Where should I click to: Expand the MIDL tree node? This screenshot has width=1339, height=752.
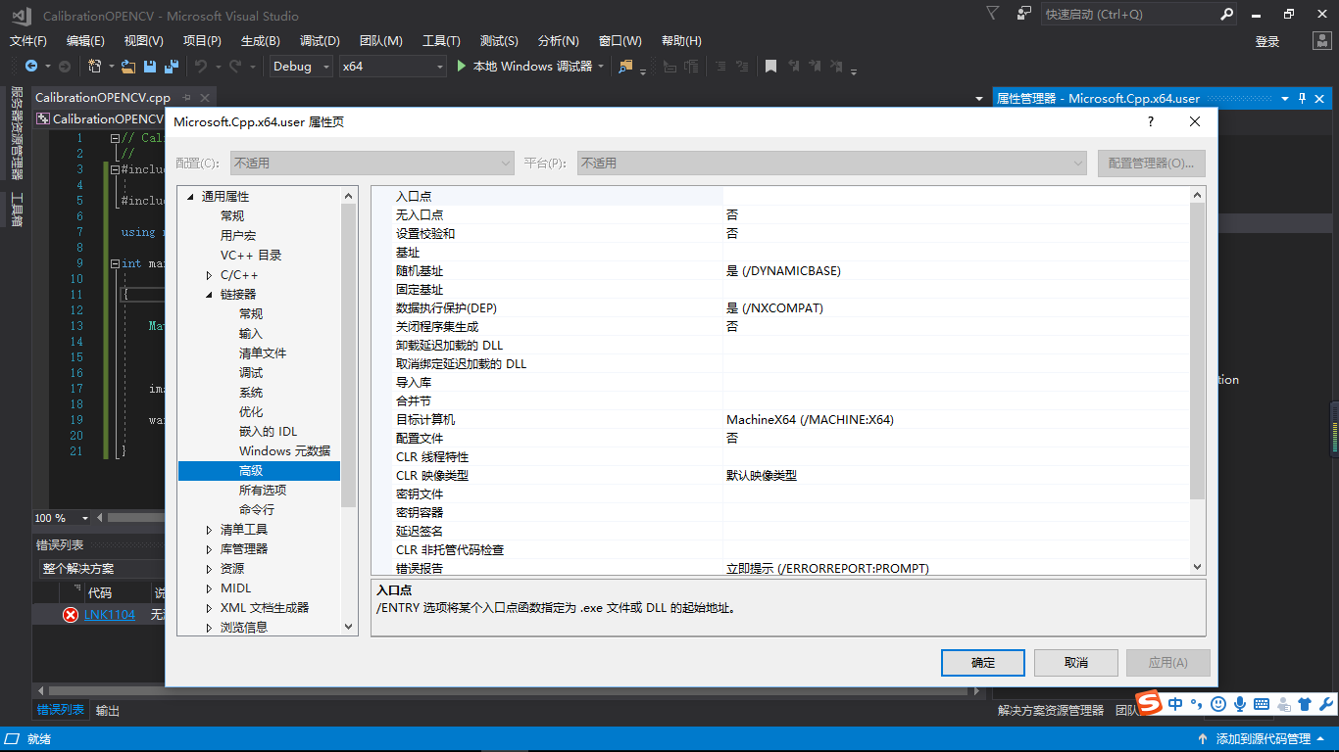(209, 588)
